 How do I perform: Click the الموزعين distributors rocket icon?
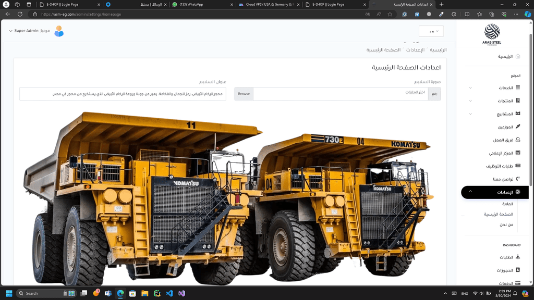coord(518,127)
